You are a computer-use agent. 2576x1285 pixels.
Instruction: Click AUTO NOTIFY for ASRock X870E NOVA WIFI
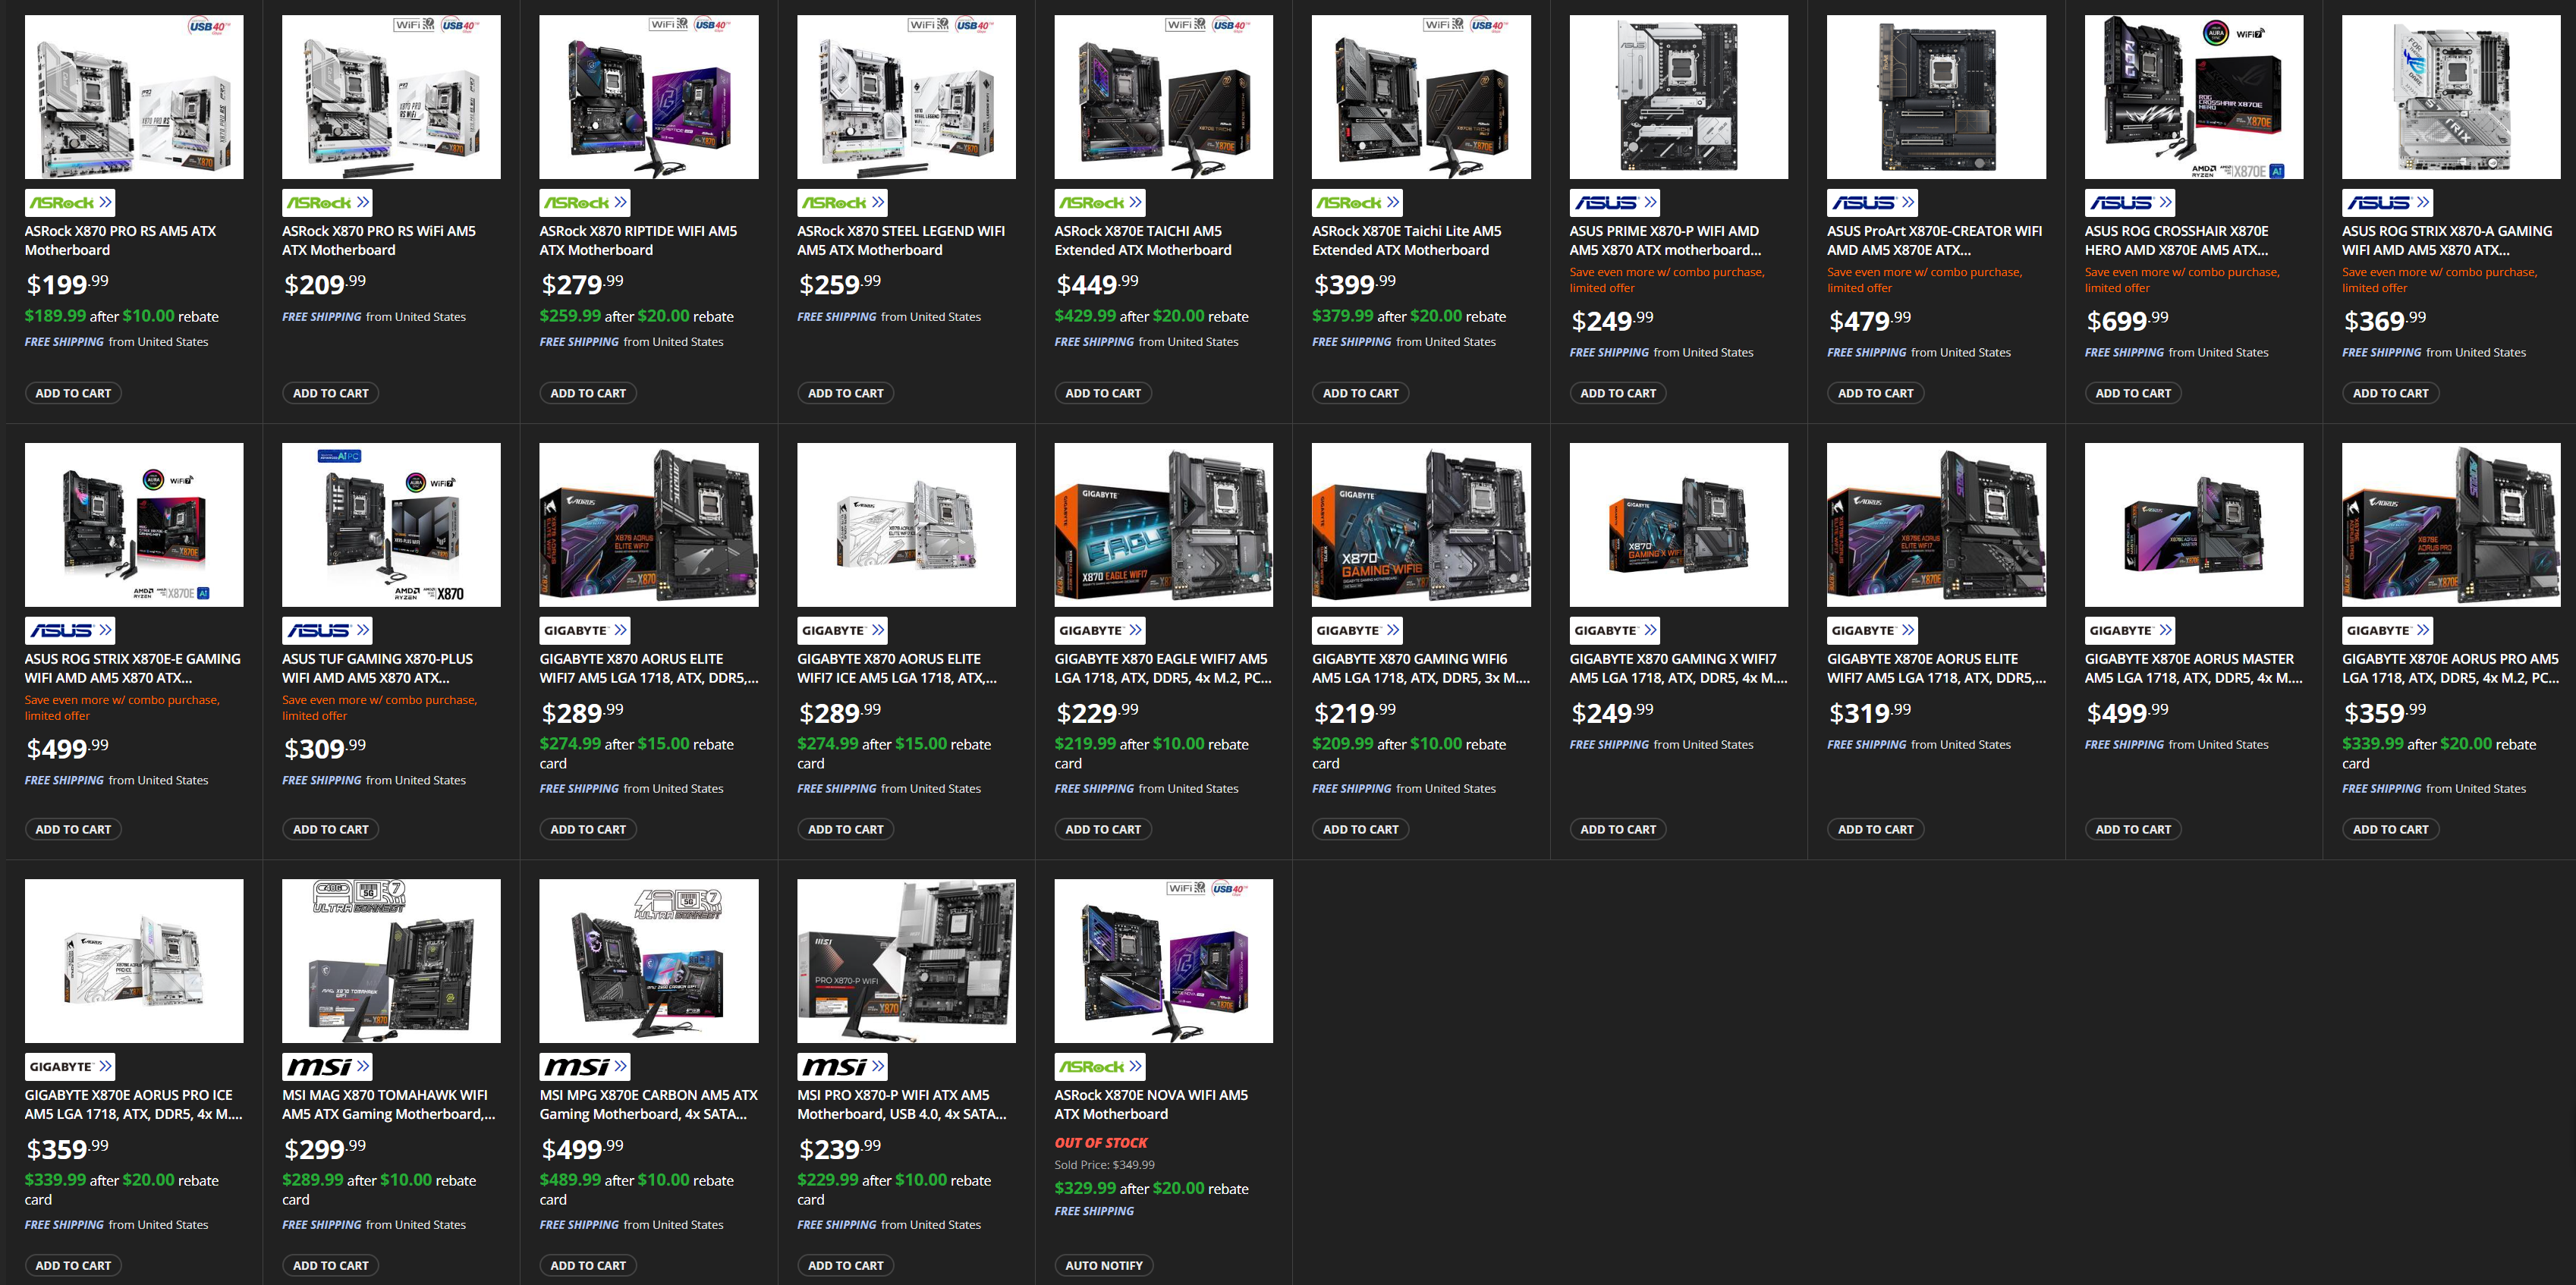tap(1103, 1265)
